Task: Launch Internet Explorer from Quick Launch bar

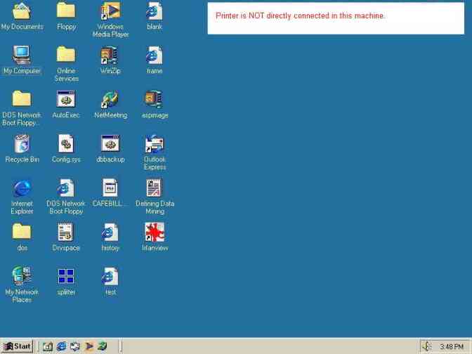Action: tap(61, 346)
